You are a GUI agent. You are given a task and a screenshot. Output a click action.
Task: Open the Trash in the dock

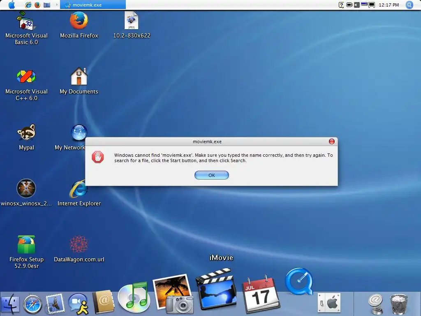point(399,304)
